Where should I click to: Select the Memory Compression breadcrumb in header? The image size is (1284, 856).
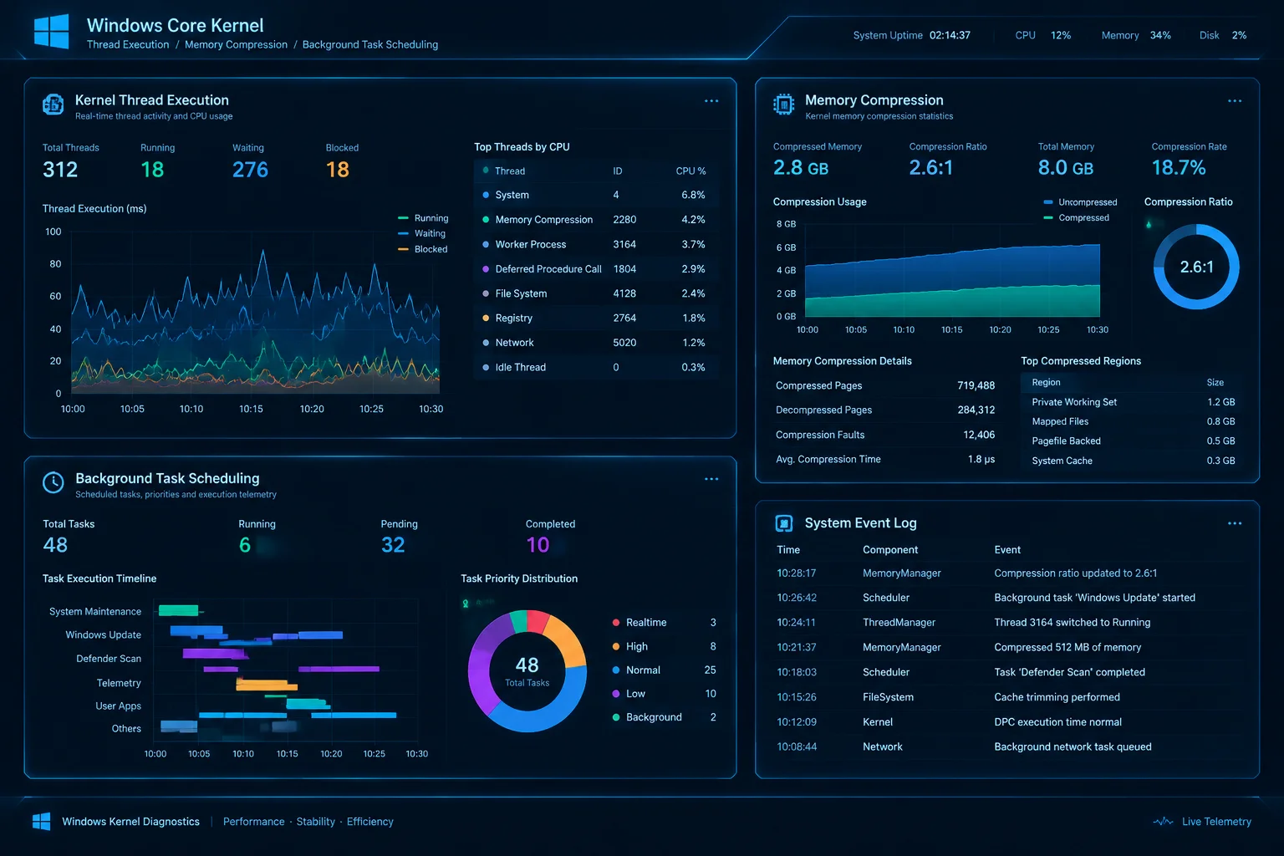click(x=236, y=44)
